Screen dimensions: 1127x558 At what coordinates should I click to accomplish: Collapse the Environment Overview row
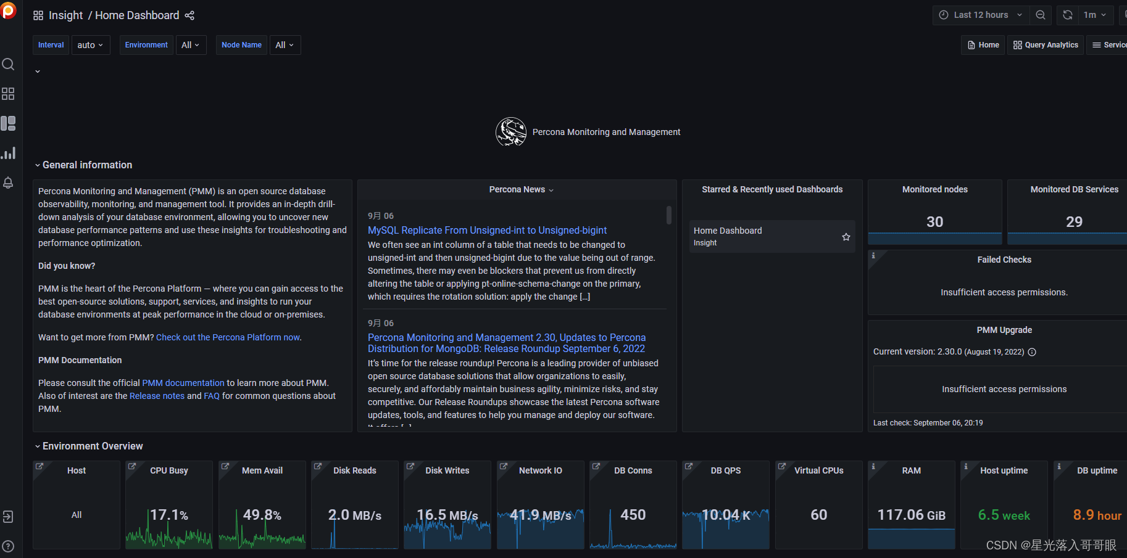[x=89, y=446]
